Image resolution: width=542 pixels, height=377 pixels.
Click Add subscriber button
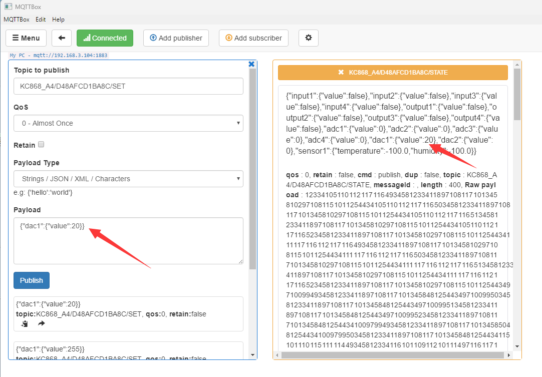pos(253,38)
